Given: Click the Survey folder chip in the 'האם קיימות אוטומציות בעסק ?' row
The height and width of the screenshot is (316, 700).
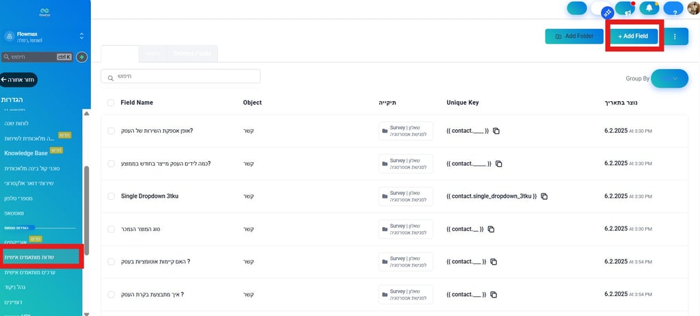Looking at the screenshot, I should (x=405, y=261).
